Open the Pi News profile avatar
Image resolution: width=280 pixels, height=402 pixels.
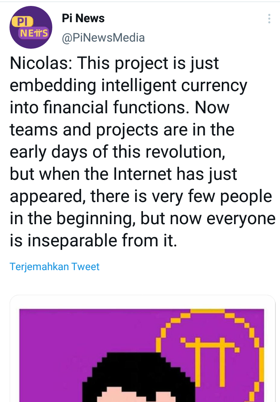point(31,27)
